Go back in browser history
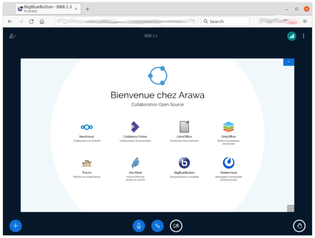This screenshot has height=238, width=315. (x=10, y=21)
